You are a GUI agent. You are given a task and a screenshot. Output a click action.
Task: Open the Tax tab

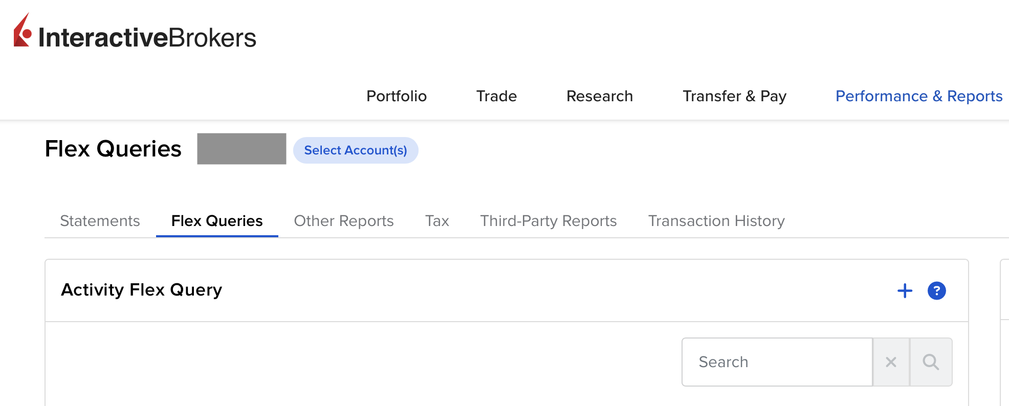[437, 221]
